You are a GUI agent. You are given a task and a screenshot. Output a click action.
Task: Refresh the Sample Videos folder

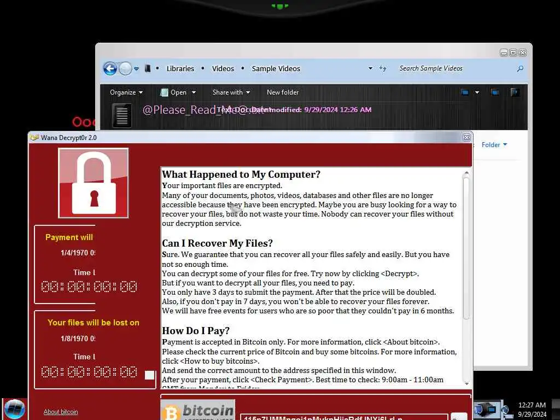click(x=383, y=68)
